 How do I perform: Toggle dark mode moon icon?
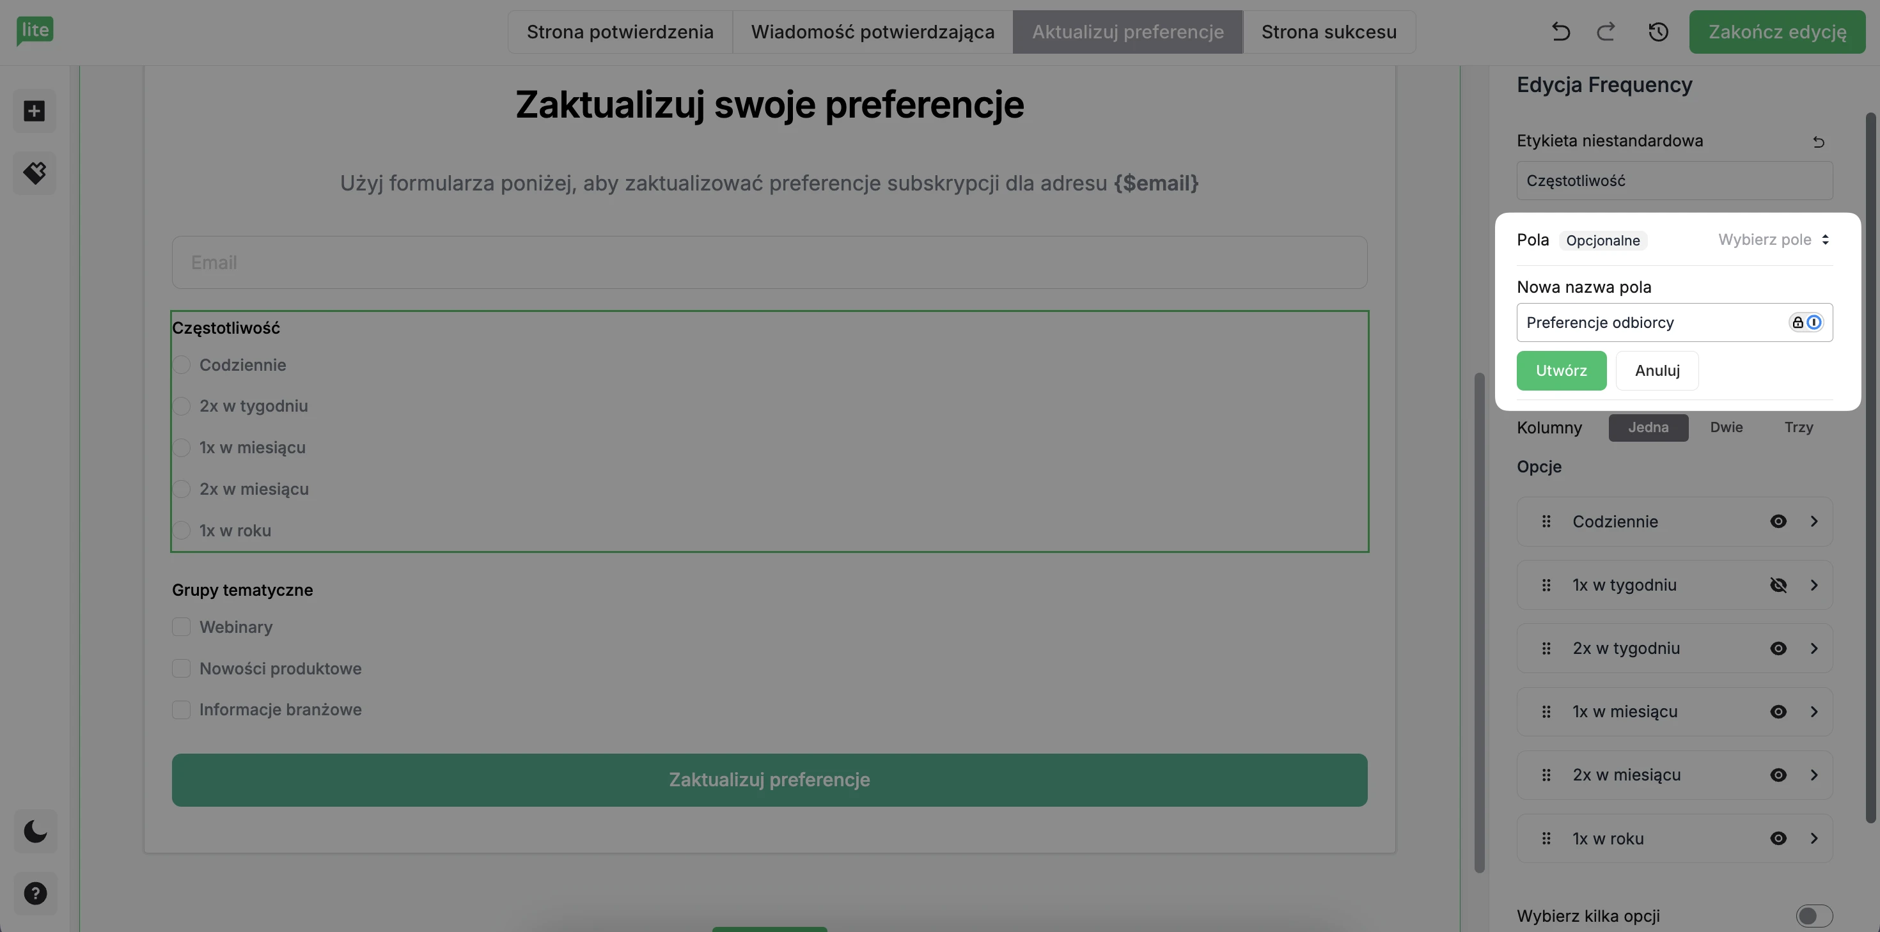[x=35, y=830]
